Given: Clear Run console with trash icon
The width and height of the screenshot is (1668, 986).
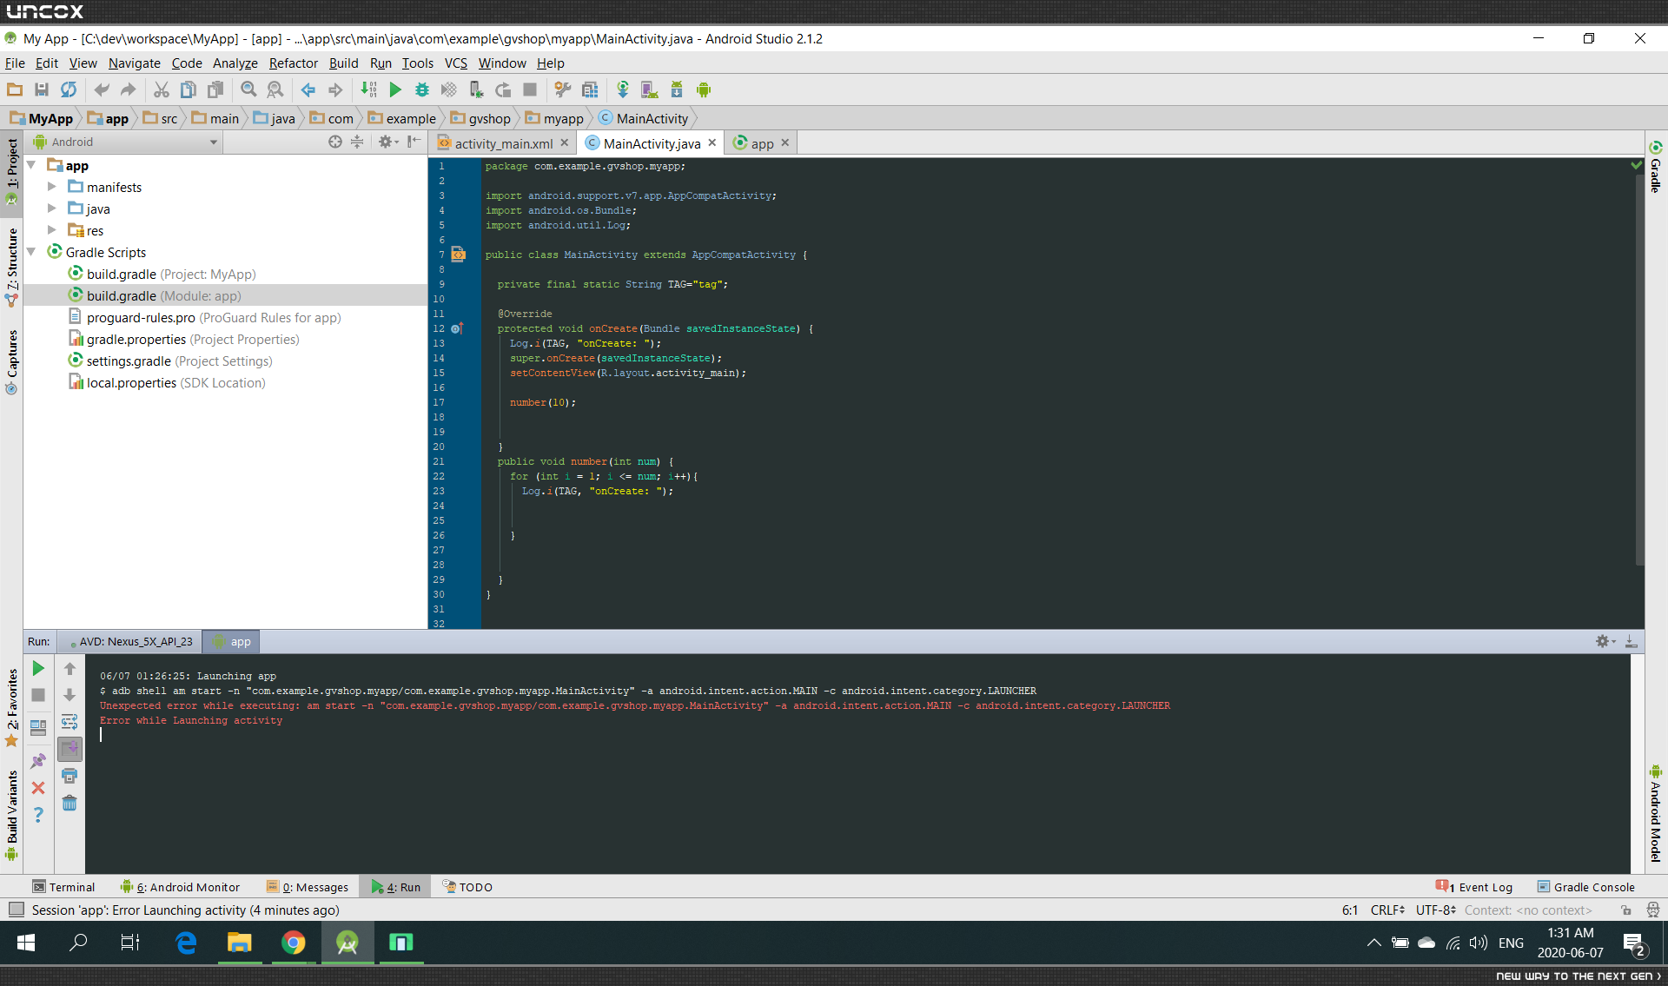Looking at the screenshot, I should [x=69, y=803].
